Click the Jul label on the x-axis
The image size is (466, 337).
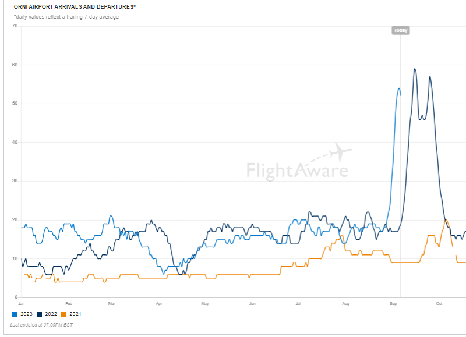tap(298, 304)
